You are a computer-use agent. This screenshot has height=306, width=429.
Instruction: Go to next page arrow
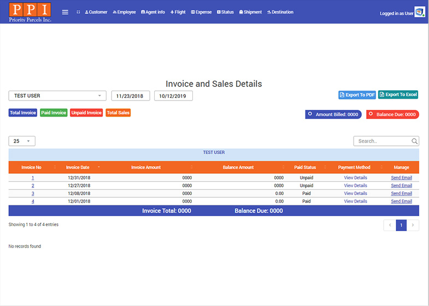click(x=413, y=225)
